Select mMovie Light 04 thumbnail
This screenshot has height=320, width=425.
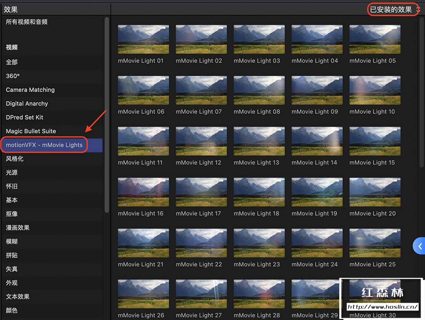tap(317, 39)
